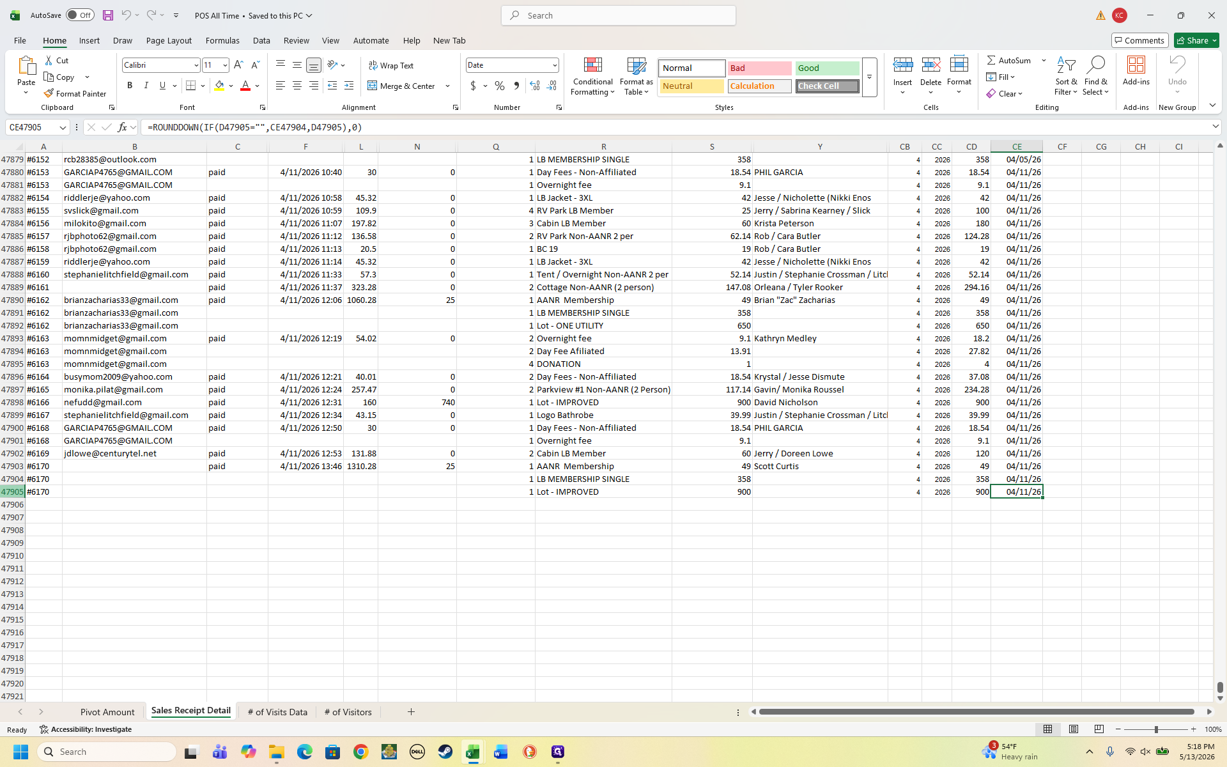Switch to the Pivot Amount sheet tab
The height and width of the screenshot is (767, 1227).
[x=107, y=712]
